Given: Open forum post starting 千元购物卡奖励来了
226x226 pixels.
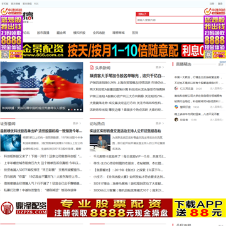Looking at the screenshot, I should click(x=129, y=156).
